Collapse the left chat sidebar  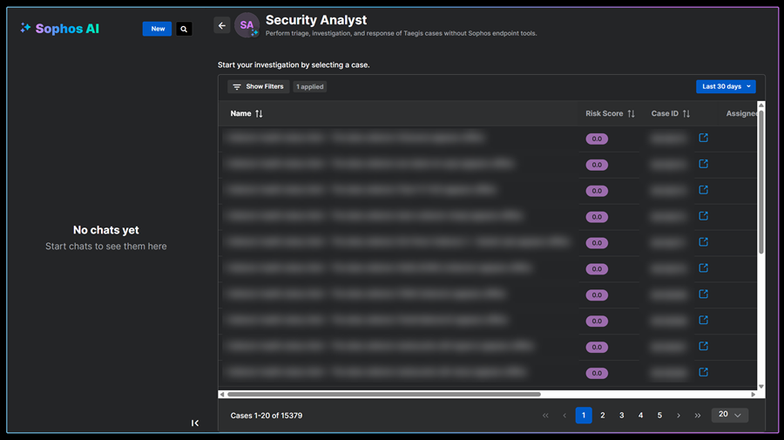pos(195,423)
